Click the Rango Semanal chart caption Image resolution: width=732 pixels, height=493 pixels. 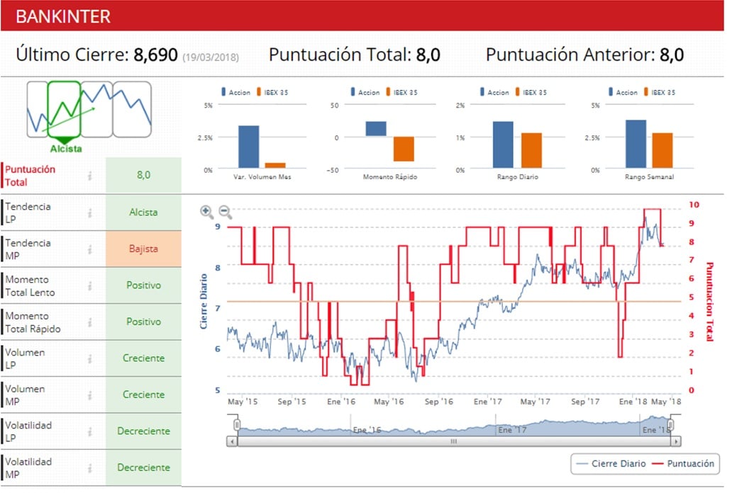[x=650, y=177]
